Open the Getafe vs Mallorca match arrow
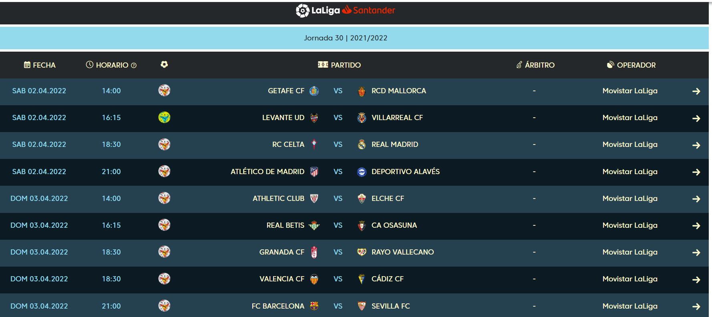712x317 pixels. coord(696,91)
